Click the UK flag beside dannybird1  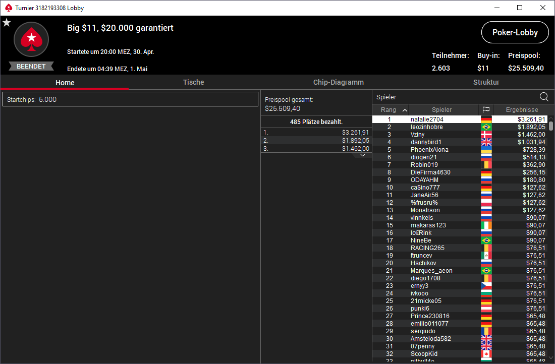click(486, 142)
